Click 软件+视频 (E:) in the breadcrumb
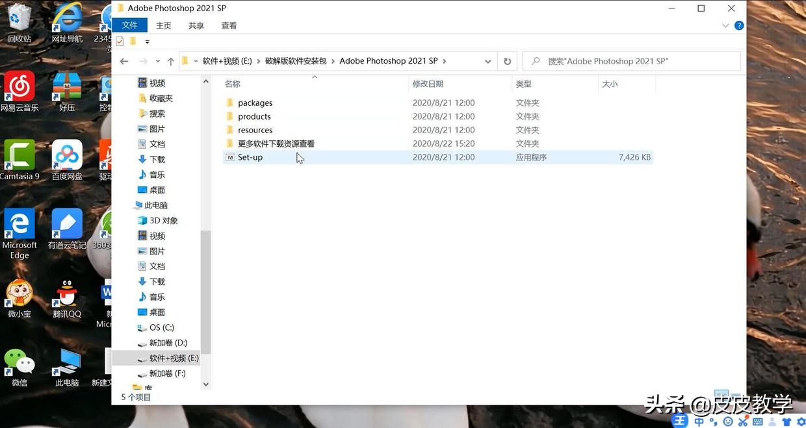806x428 pixels. (x=227, y=61)
